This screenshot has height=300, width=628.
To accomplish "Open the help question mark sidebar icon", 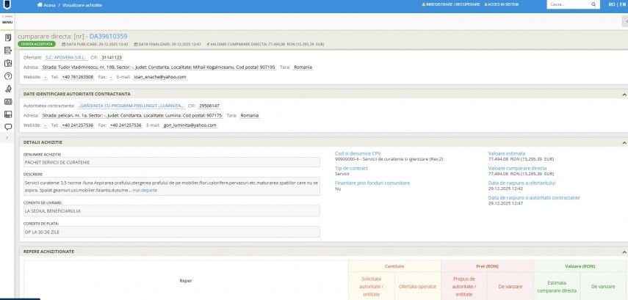I will [x=7, y=76].
